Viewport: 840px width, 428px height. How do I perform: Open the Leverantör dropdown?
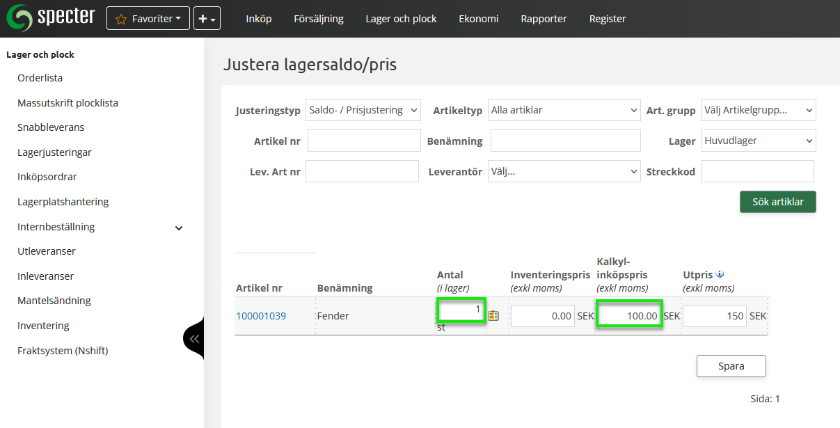pos(564,171)
